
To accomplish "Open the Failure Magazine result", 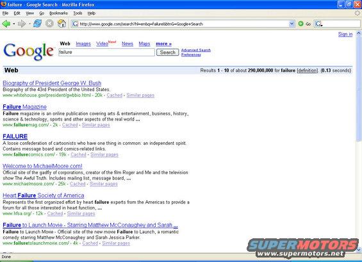I will coord(25,107).
